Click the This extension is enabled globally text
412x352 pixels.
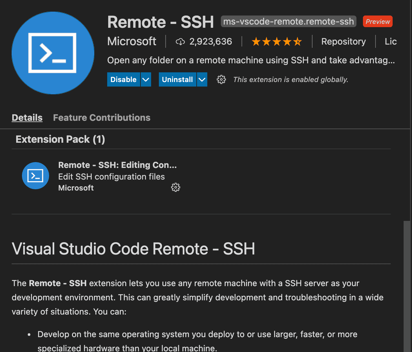291,79
